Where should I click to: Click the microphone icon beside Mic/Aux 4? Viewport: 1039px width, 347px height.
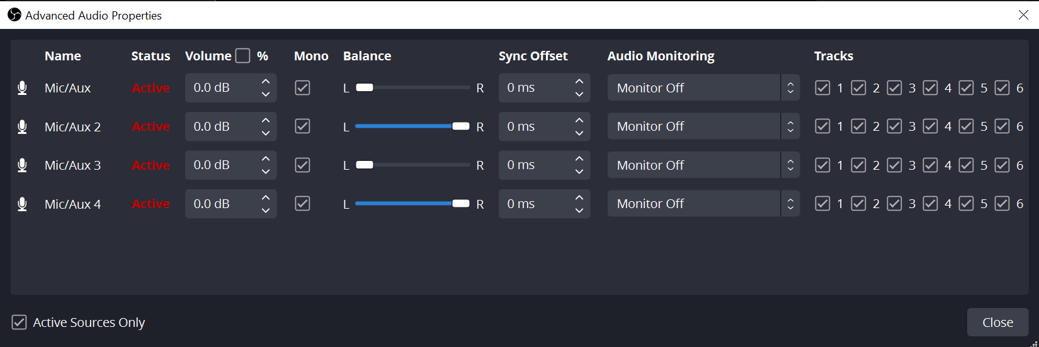click(22, 204)
